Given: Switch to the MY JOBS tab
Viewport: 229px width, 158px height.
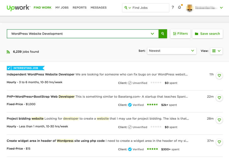Looking at the screenshot, I should (x=62, y=8).
